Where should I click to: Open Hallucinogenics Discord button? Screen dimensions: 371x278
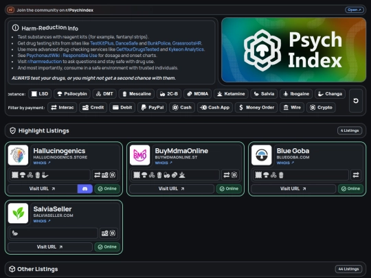coord(85,189)
